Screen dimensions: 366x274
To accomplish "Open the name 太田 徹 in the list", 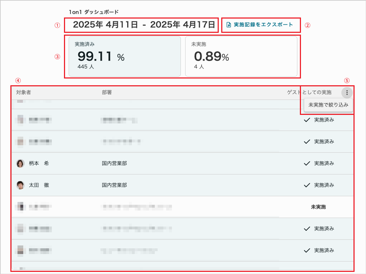I will click(39, 185).
